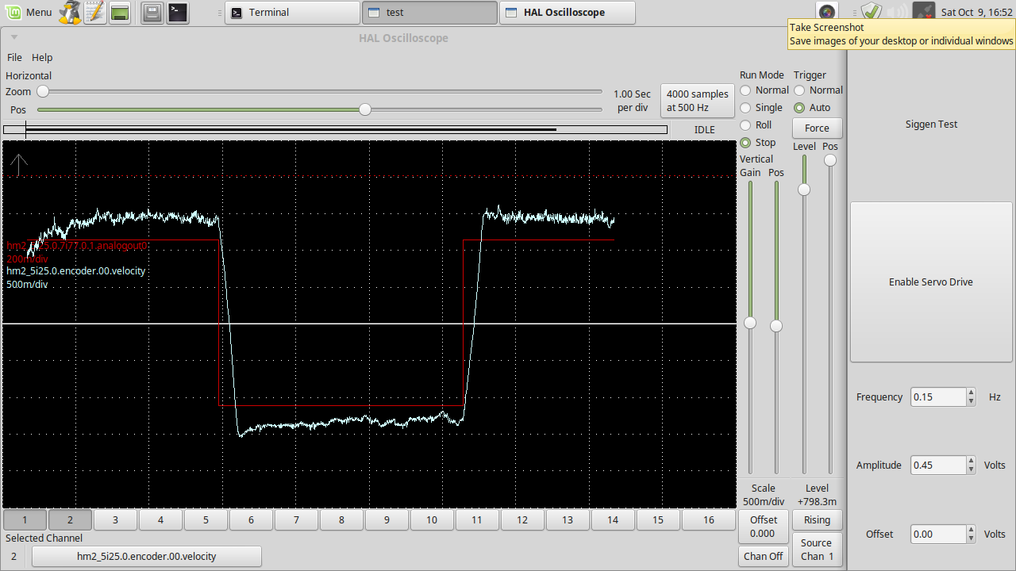Select channel 13 button
The image size is (1016, 571).
[x=568, y=519]
